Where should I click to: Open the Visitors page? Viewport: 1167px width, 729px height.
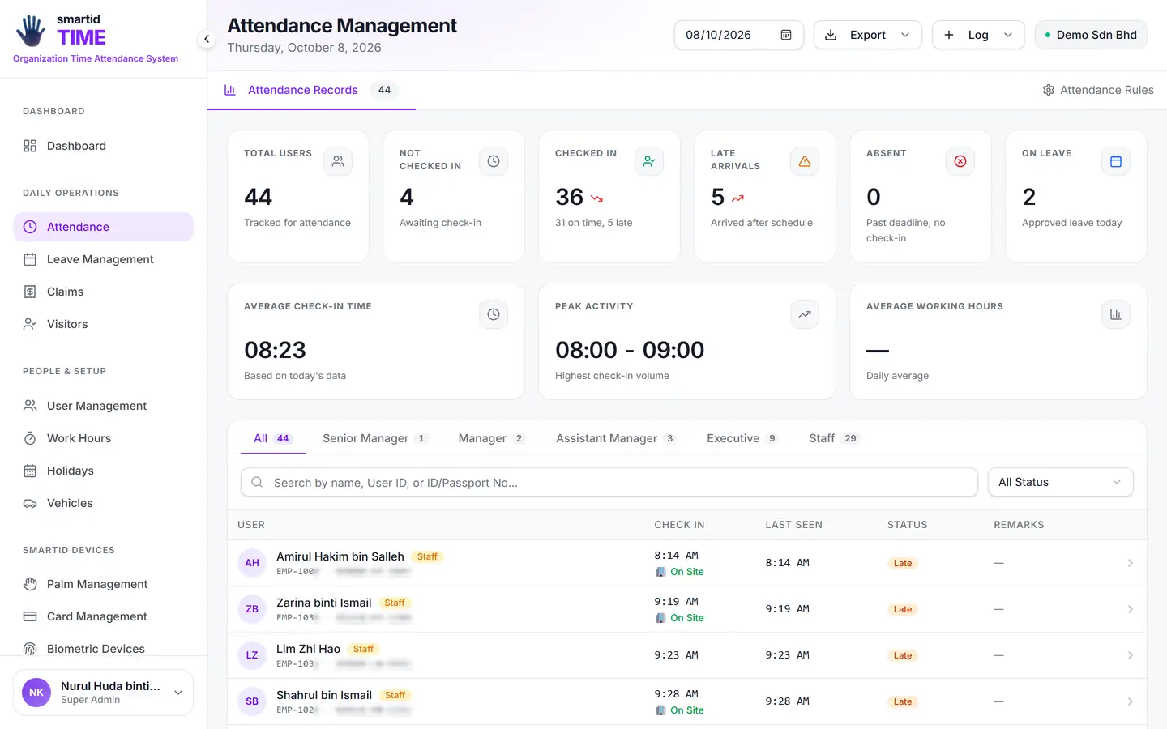103,324
